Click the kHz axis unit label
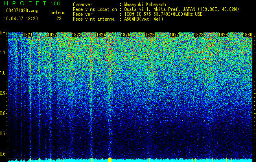 [4, 33]
